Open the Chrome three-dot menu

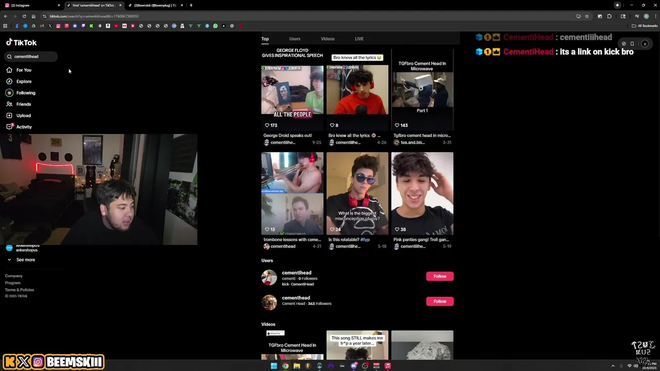pos(655,16)
